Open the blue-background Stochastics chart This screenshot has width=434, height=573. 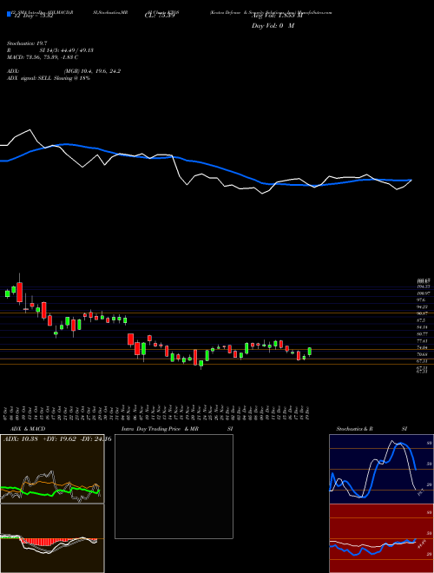pyautogui.click(x=381, y=469)
